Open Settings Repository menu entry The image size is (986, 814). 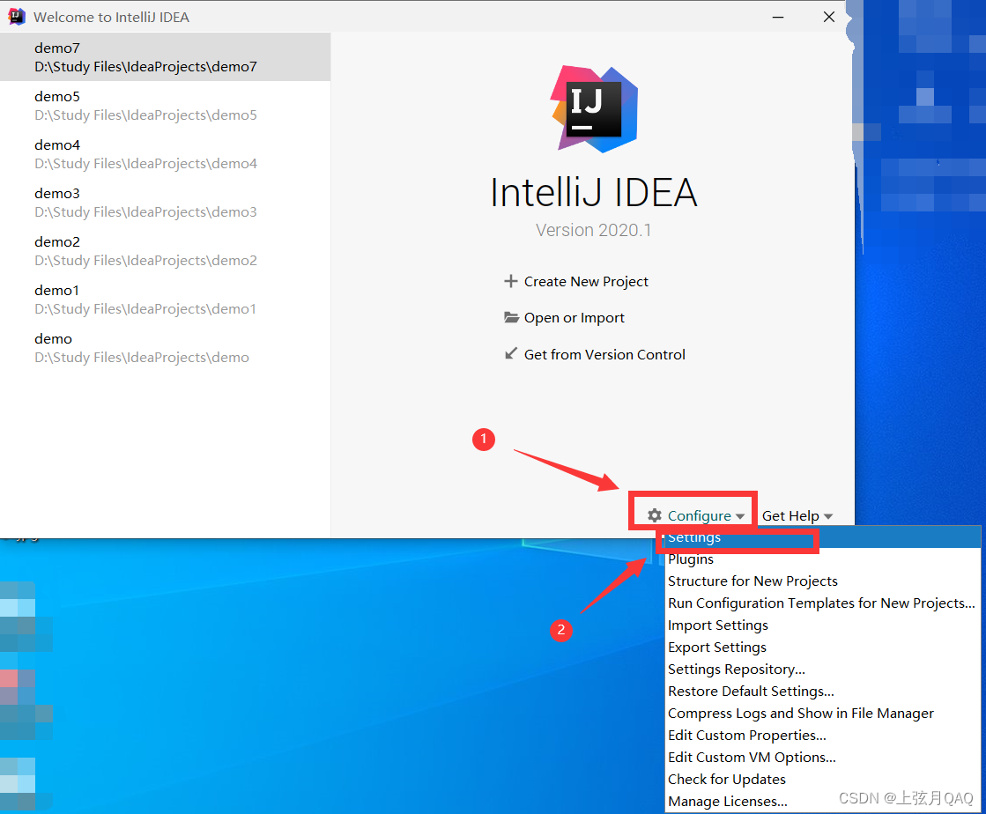pyautogui.click(x=822, y=669)
